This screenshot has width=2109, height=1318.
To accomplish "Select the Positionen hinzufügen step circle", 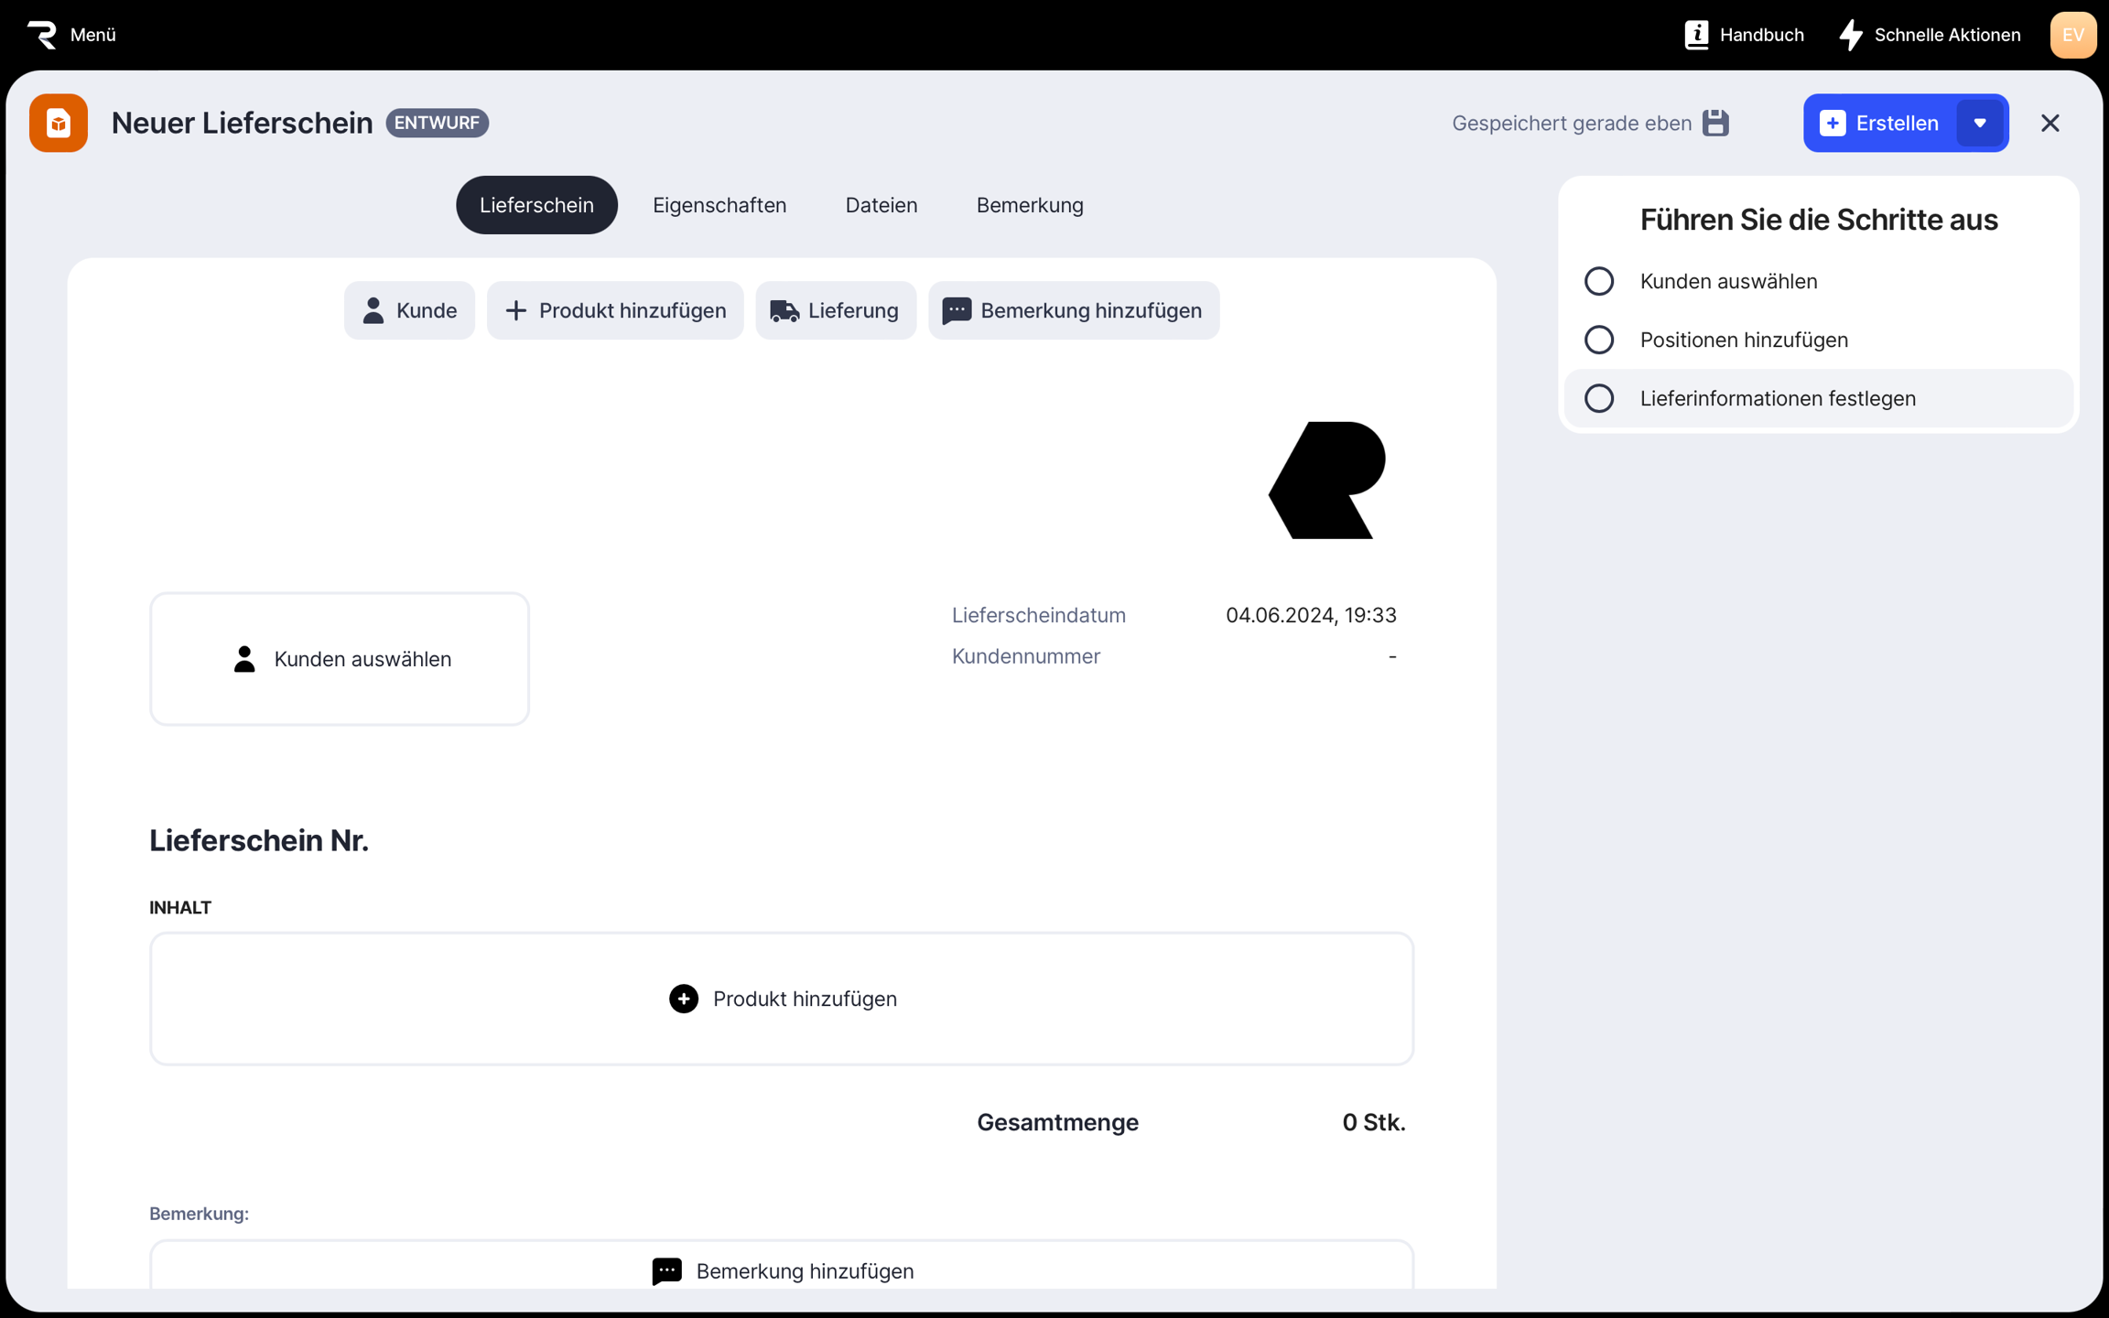I will pyautogui.click(x=1599, y=340).
